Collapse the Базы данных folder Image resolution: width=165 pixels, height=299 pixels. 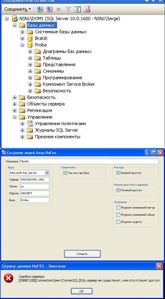(15, 25)
